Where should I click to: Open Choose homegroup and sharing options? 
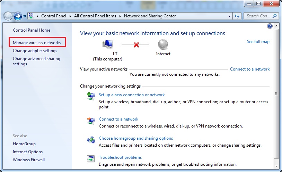(x=136, y=138)
